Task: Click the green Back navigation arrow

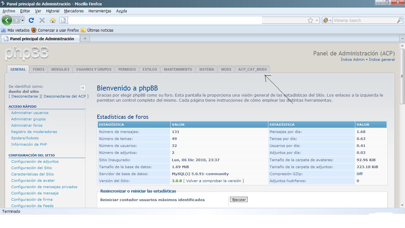Action: [x=7, y=20]
